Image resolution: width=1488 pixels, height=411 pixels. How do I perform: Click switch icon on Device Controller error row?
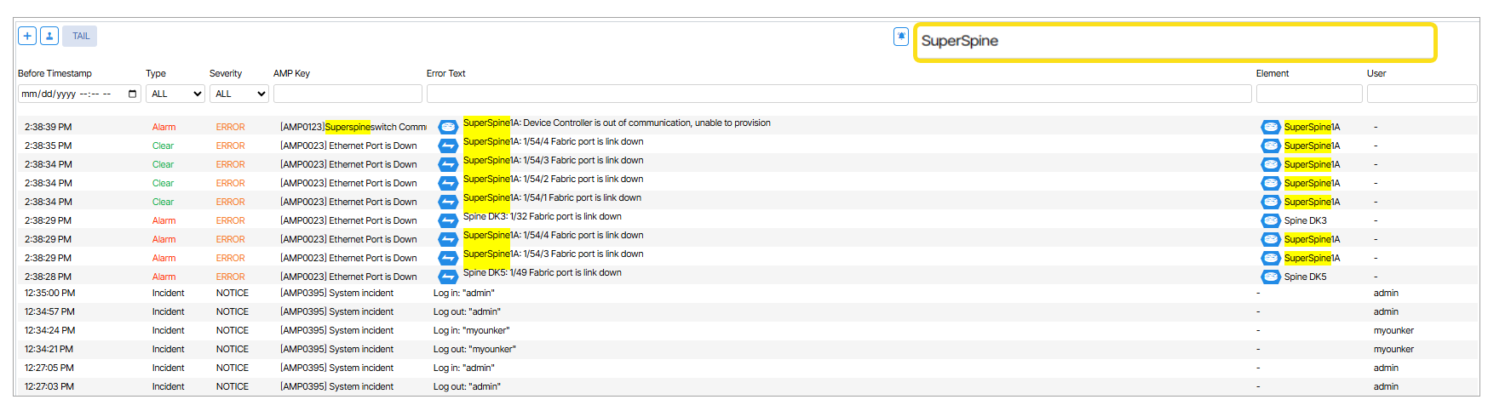click(x=448, y=127)
